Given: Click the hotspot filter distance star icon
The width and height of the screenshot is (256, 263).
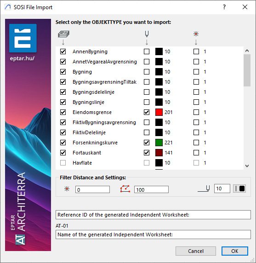Looking at the screenshot, I should pyautogui.click(x=67, y=189).
